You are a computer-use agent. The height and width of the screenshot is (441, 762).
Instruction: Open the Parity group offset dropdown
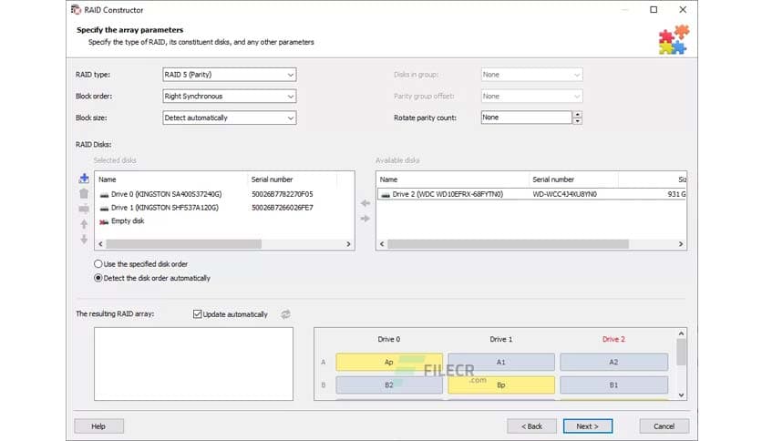click(x=531, y=97)
